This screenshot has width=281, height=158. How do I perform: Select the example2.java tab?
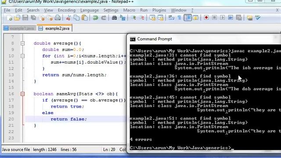[x=54, y=28]
